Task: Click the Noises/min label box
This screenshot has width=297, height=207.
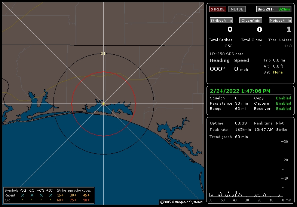Action: [x=280, y=21]
